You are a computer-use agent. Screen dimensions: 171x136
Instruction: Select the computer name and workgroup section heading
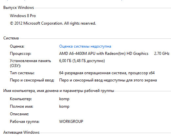click(59, 91)
